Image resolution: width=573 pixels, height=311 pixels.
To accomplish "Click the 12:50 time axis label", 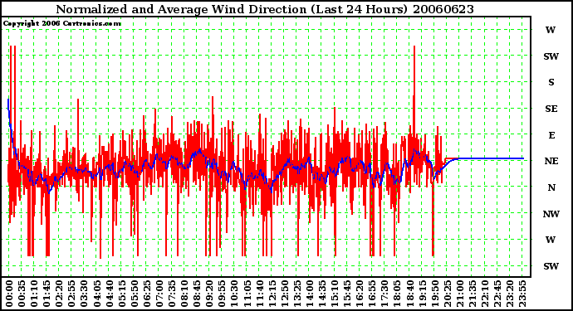I will click(x=284, y=294).
